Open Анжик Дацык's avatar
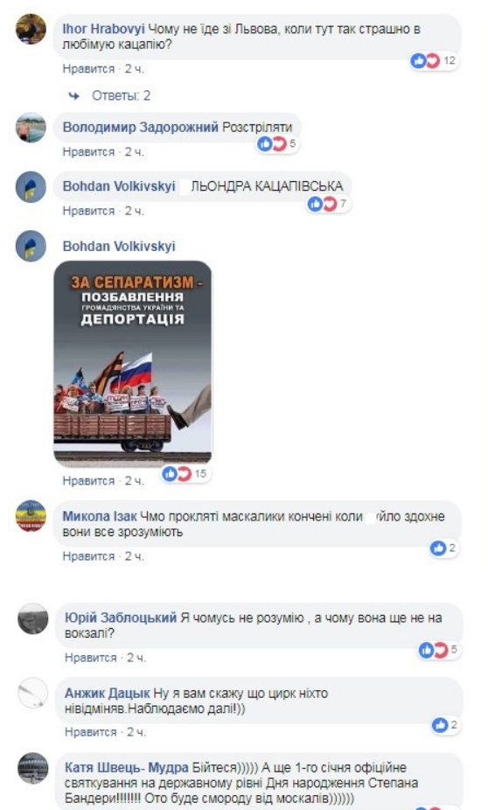The height and width of the screenshot is (810, 488). click(33, 693)
